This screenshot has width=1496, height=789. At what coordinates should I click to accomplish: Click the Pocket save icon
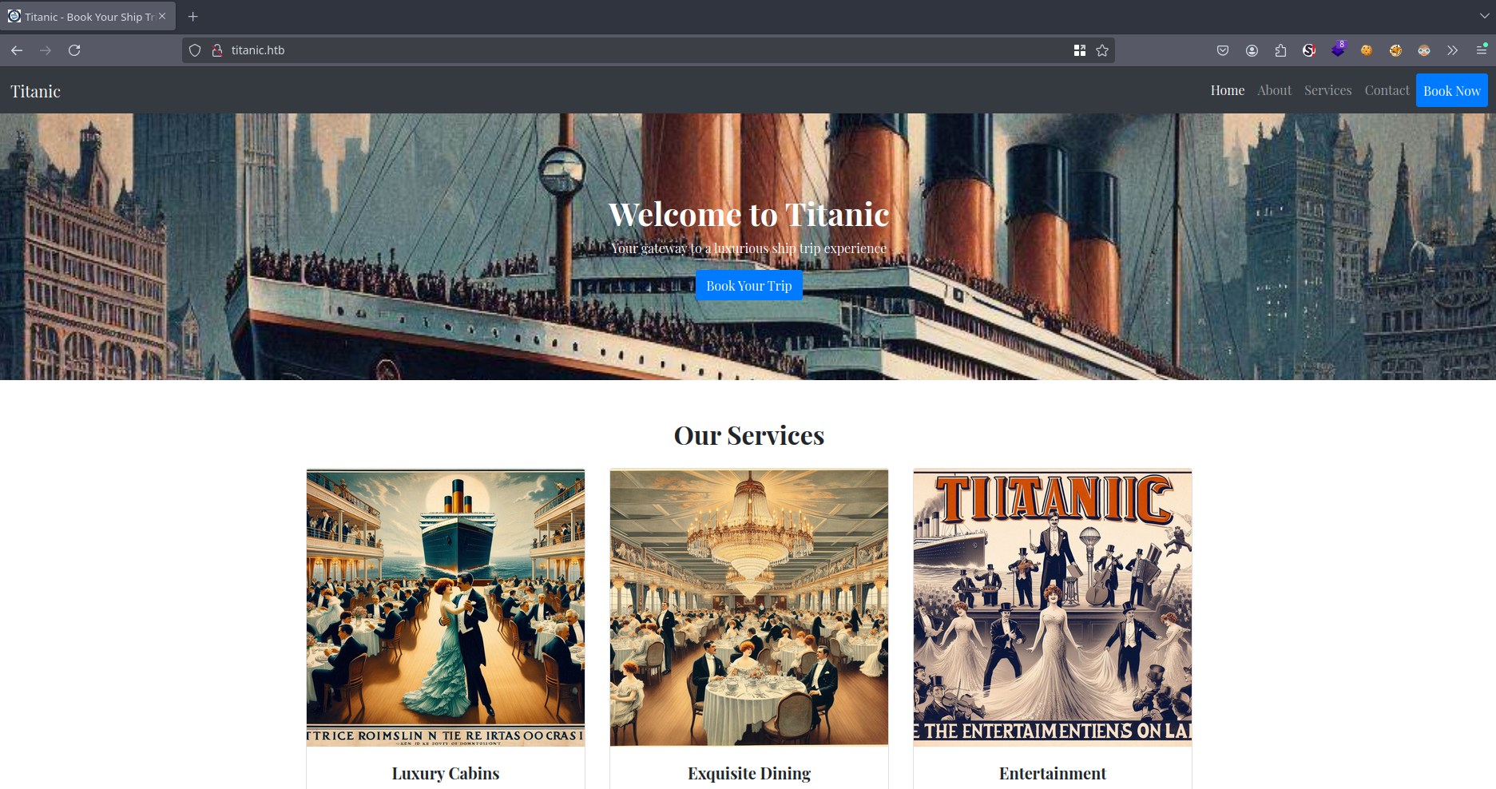click(1222, 50)
